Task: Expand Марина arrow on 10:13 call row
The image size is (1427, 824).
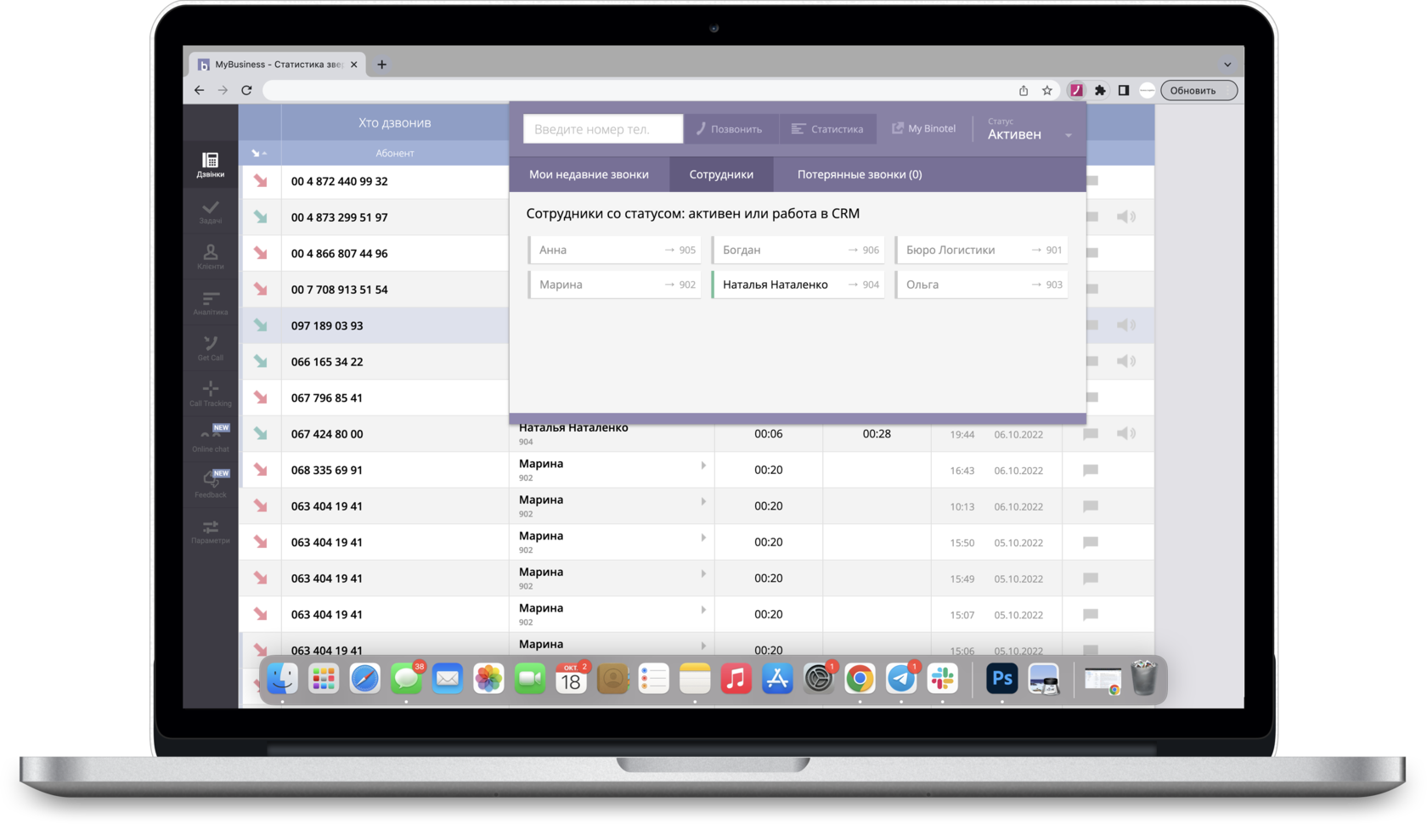Action: (x=703, y=501)
